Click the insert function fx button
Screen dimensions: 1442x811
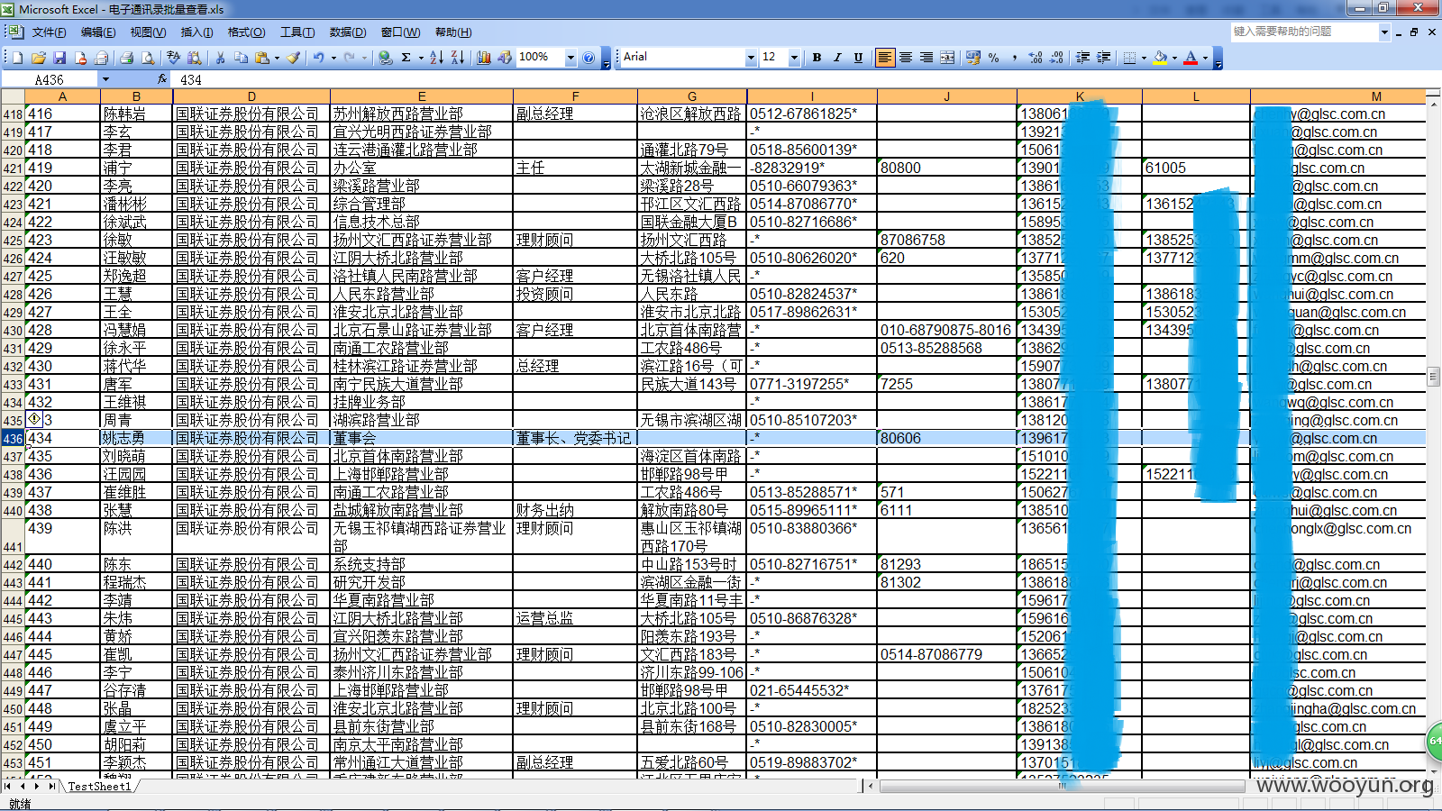tap(162, 79)
